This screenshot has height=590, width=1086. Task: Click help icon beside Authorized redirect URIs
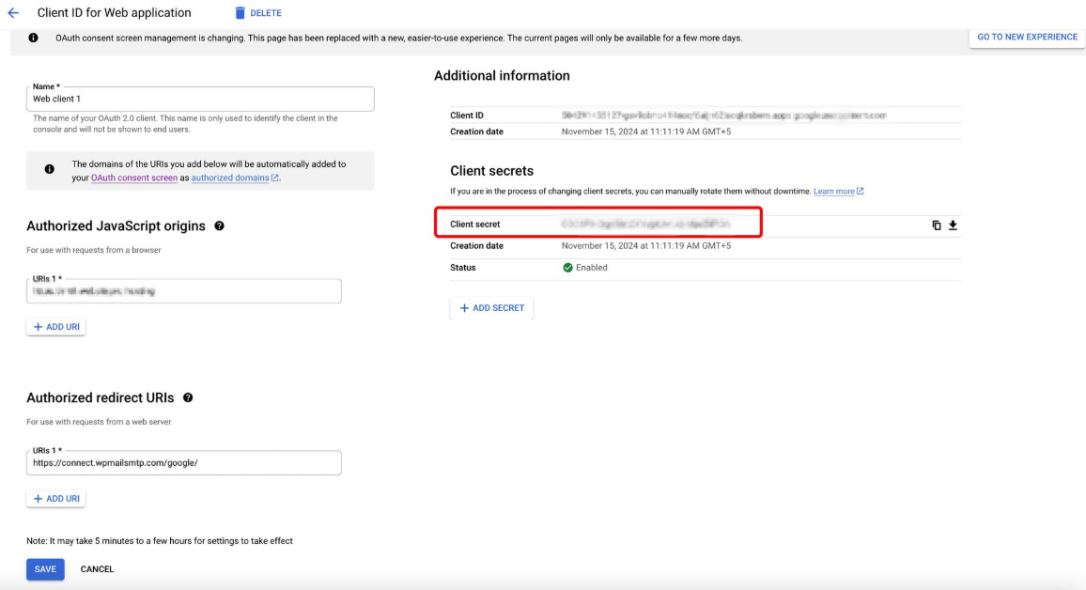(x=188, y=398)
